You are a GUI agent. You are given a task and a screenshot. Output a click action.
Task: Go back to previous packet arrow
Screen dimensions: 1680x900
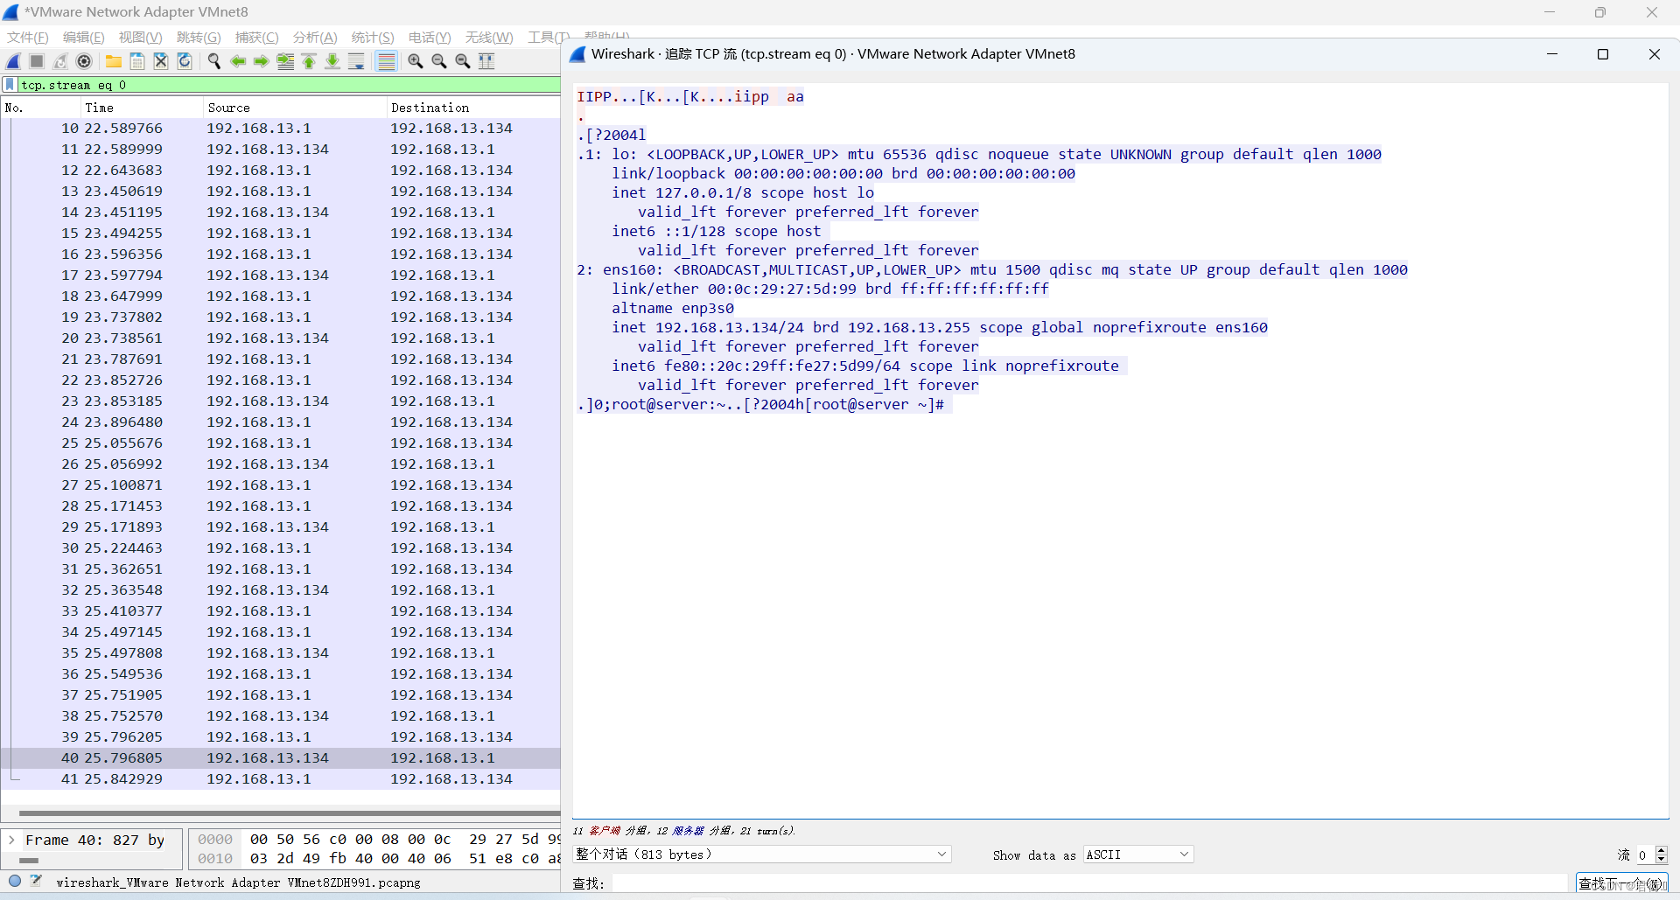238,61
